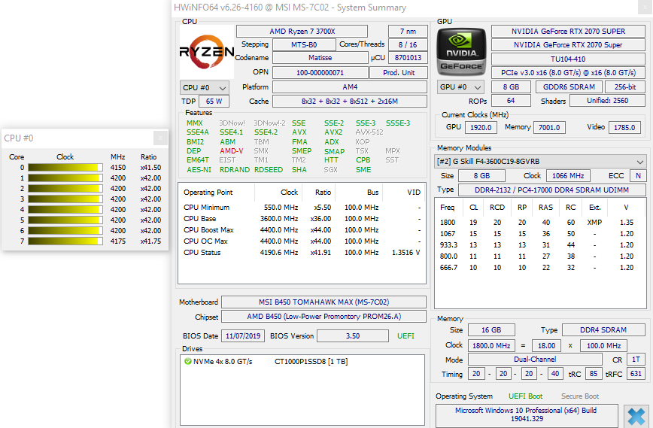Click the DDR4-2132 / PC4-17000 type field

(x=551, y=190)
